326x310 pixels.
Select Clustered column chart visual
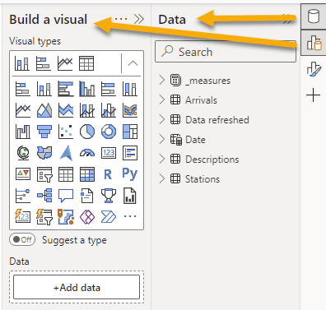pos(87,89)
